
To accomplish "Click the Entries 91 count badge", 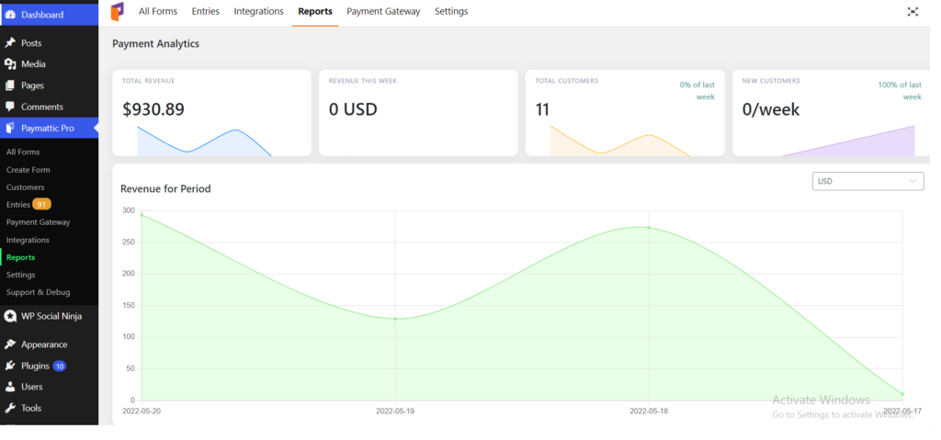I will click(41, 205).
